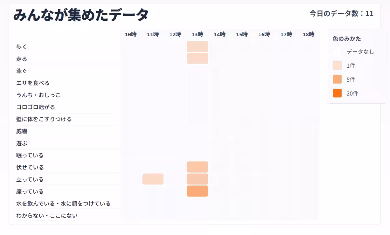This screenshot has height=235, width=390.
Task: Click the title みんなが集めたデータ
Action: [80, 14]
